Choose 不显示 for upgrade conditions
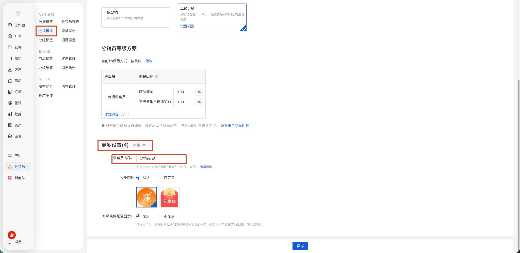Viewport: 520px width, 253px height. coord(160,216)
